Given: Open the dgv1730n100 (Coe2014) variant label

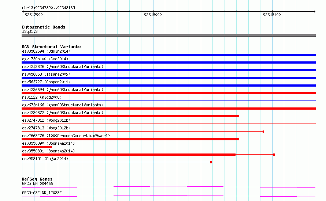Looking at the screenshot, I should point(45,59).
